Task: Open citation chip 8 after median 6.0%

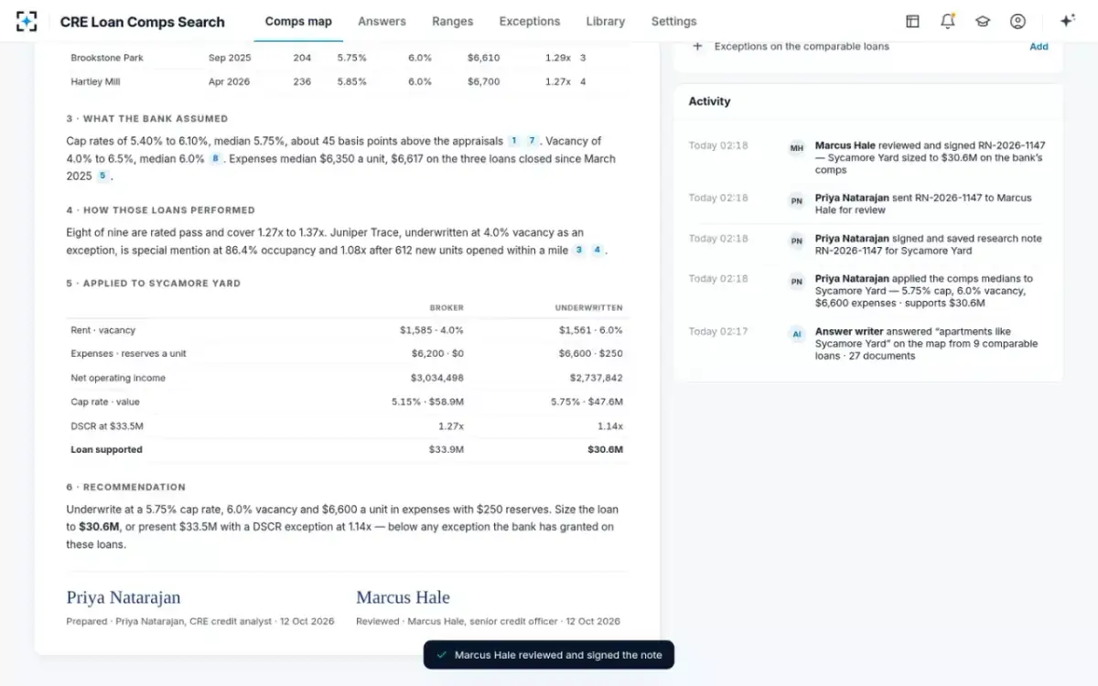Action: pyautogui.click(x=215, y=158)
